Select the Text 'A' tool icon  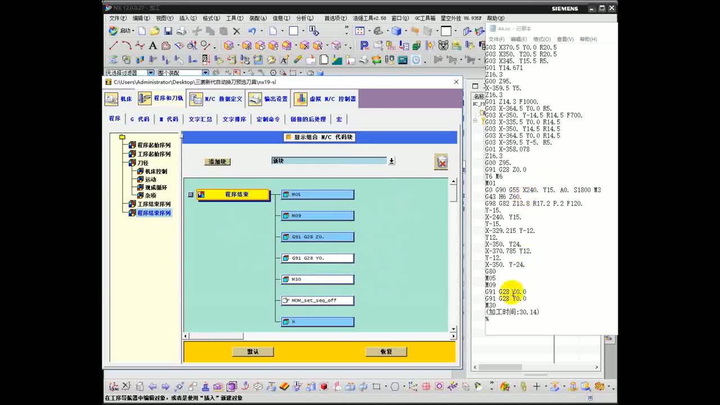152,46
